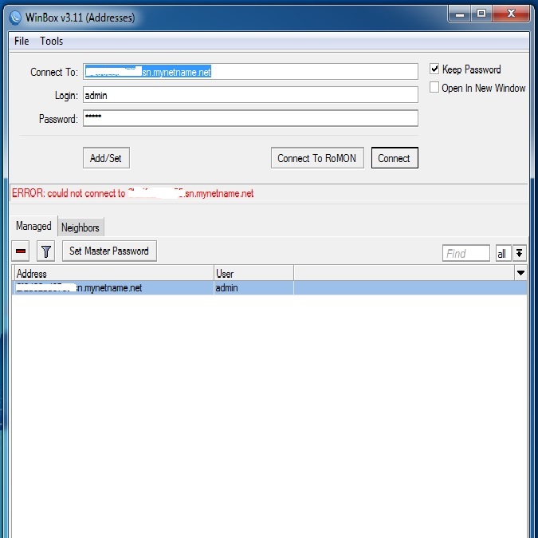Minimize the WinBox window
Viewport: 538px width, 538px height.
[460, 14]
